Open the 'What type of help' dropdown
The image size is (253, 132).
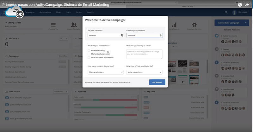click(x=144, y=72)
